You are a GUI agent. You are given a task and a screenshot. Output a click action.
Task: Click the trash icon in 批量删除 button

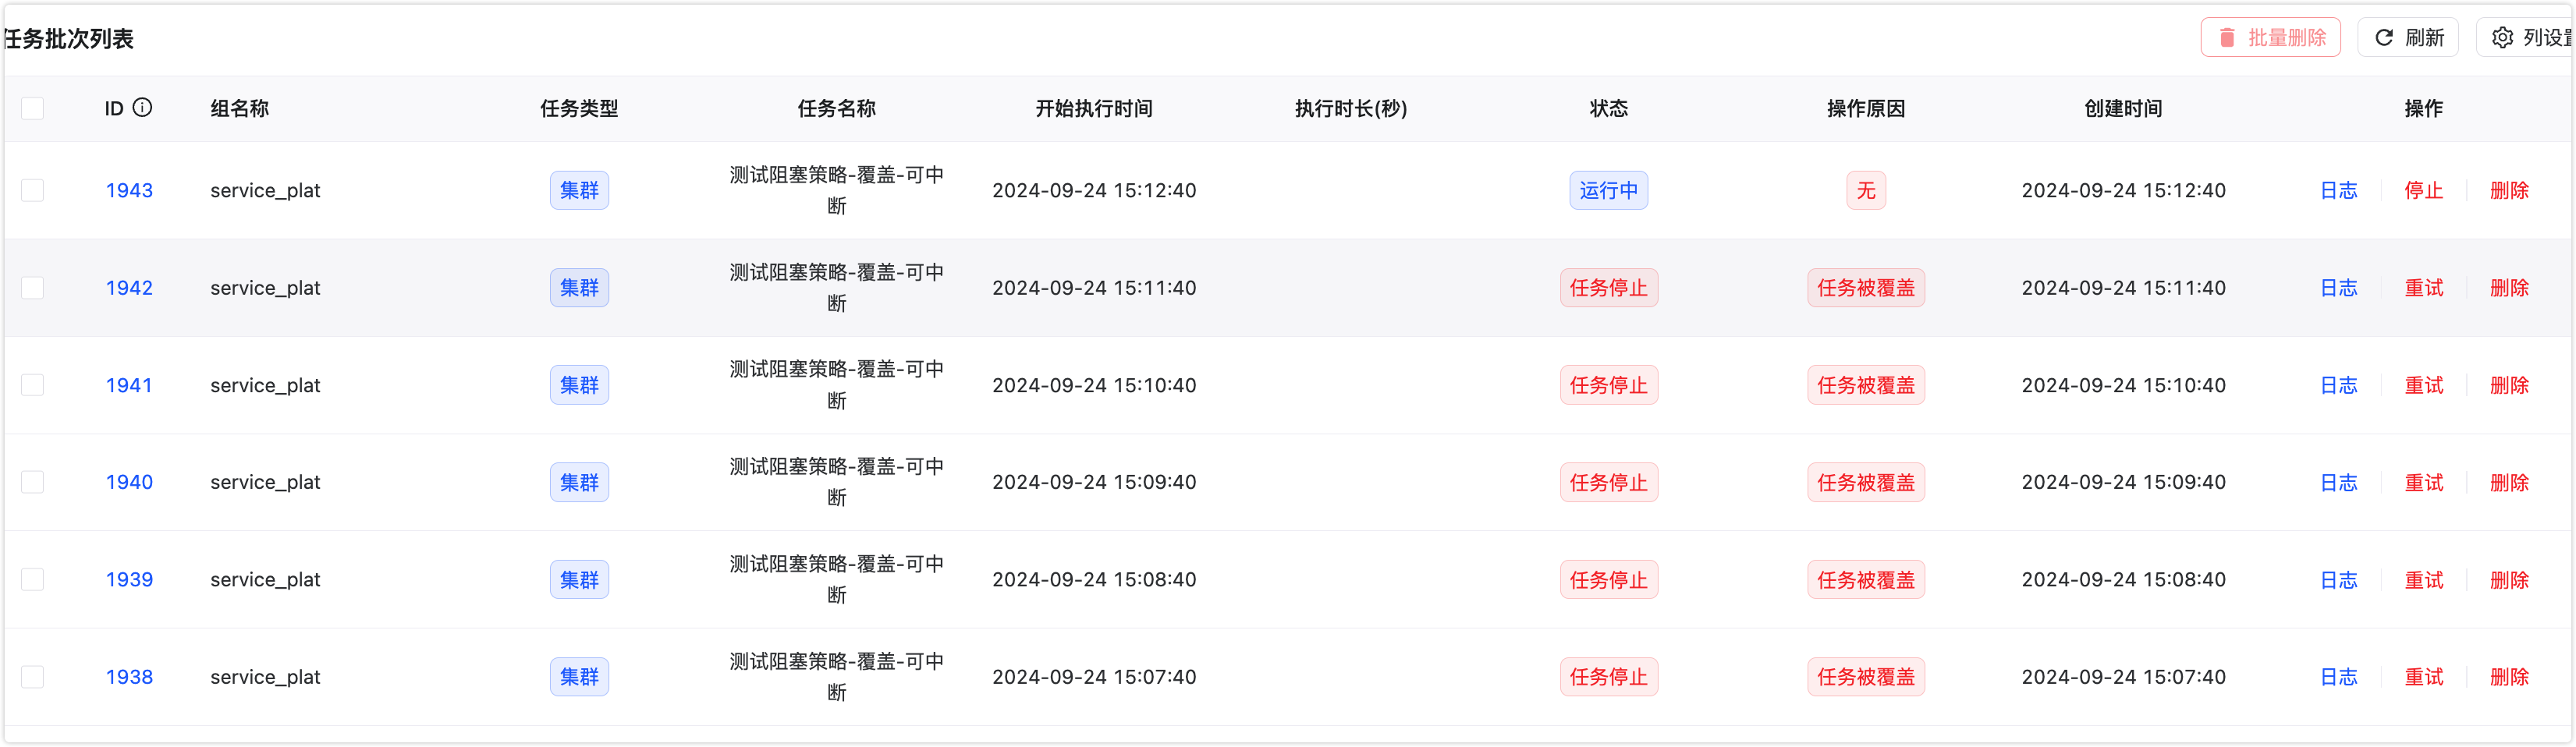[x=2226, y=38]
